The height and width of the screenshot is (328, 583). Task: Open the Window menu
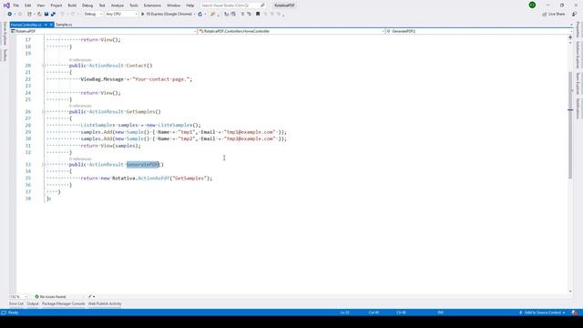tap(173, 5)
